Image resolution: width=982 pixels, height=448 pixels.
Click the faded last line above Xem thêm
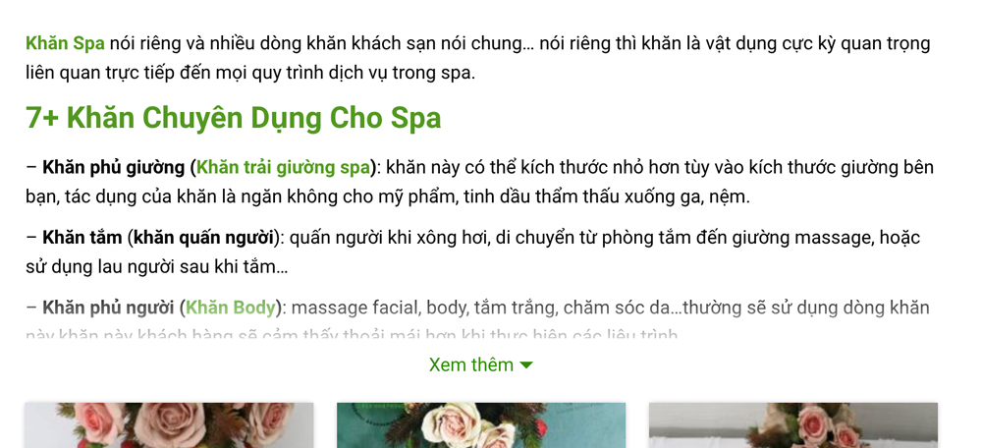pyautogui.click(x=352, y=336)
